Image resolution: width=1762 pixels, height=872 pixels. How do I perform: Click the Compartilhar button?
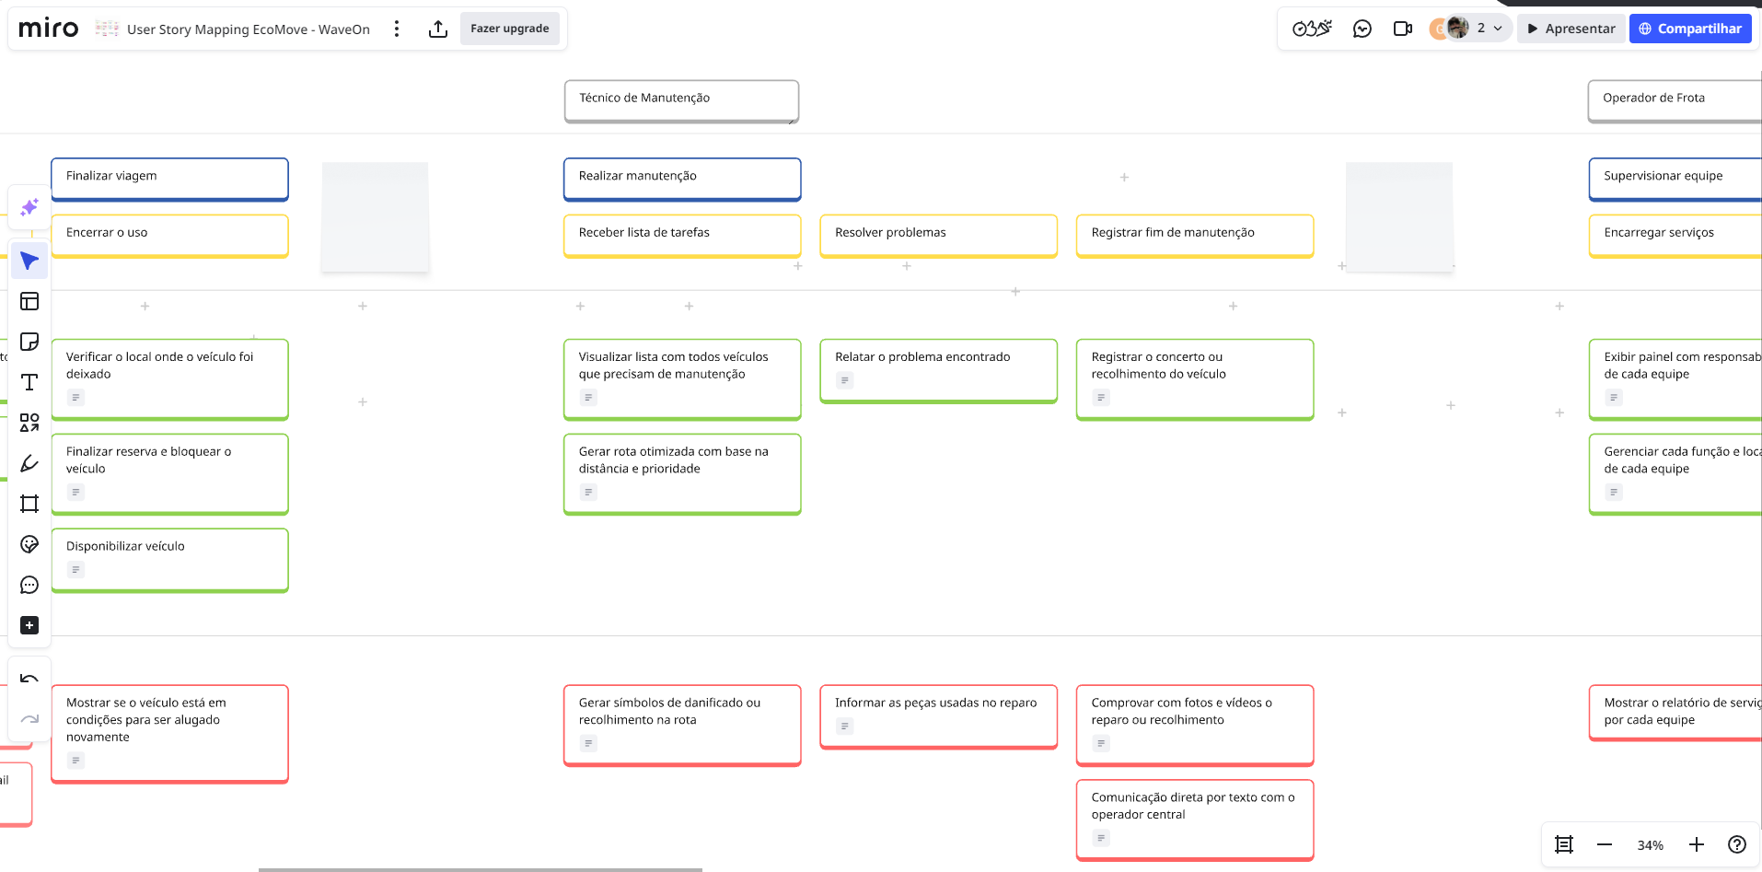(1689, 29)
